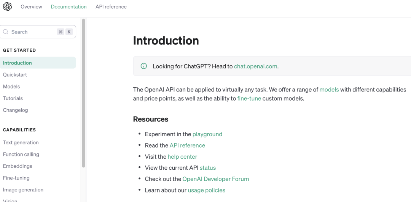Switch to the Documentation tab
The height and width of the screenshot is (202, 411).
[x=68, y=7]
